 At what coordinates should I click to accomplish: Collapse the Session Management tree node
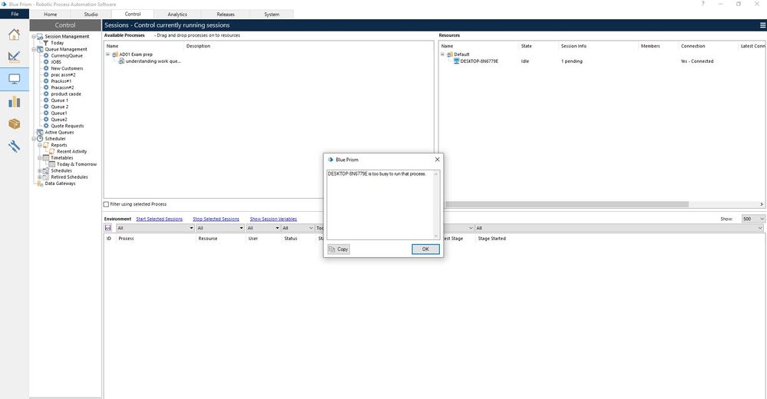[34, 37]
